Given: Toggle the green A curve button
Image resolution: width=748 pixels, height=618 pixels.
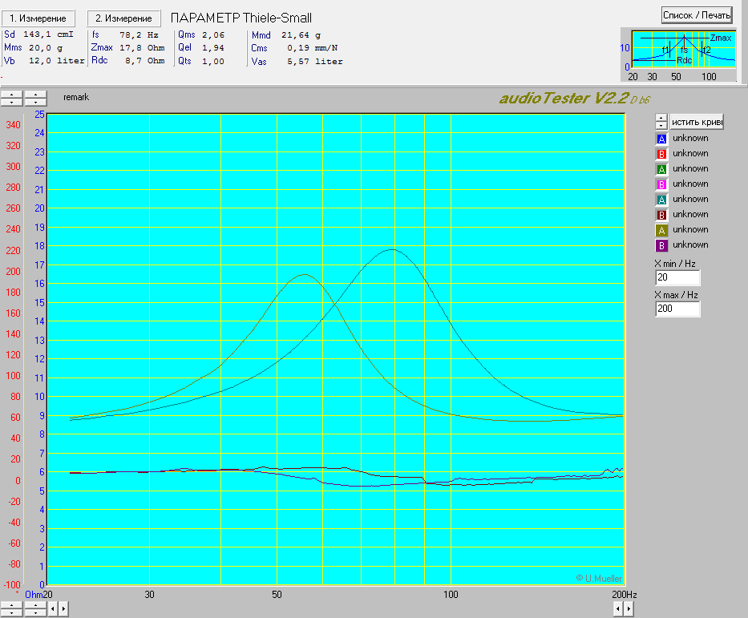Looking at the screenshot, I should click(661, 169).
